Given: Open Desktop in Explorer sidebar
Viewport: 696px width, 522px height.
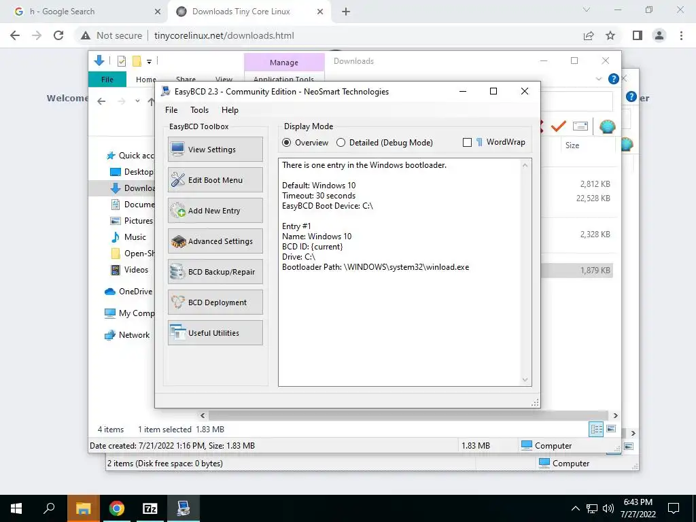Looking at the screenshot, I should [131, 172].
